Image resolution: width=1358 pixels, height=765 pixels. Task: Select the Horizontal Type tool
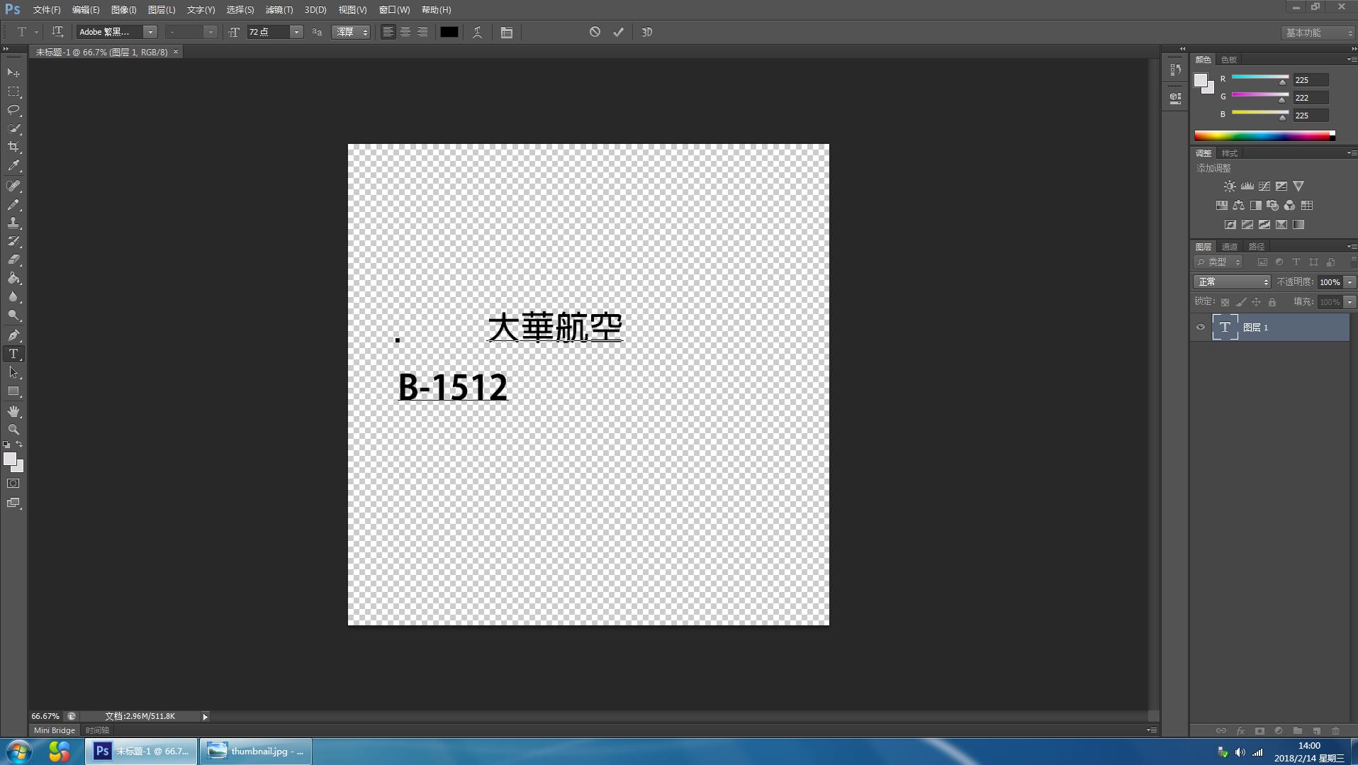pos(12,354)
